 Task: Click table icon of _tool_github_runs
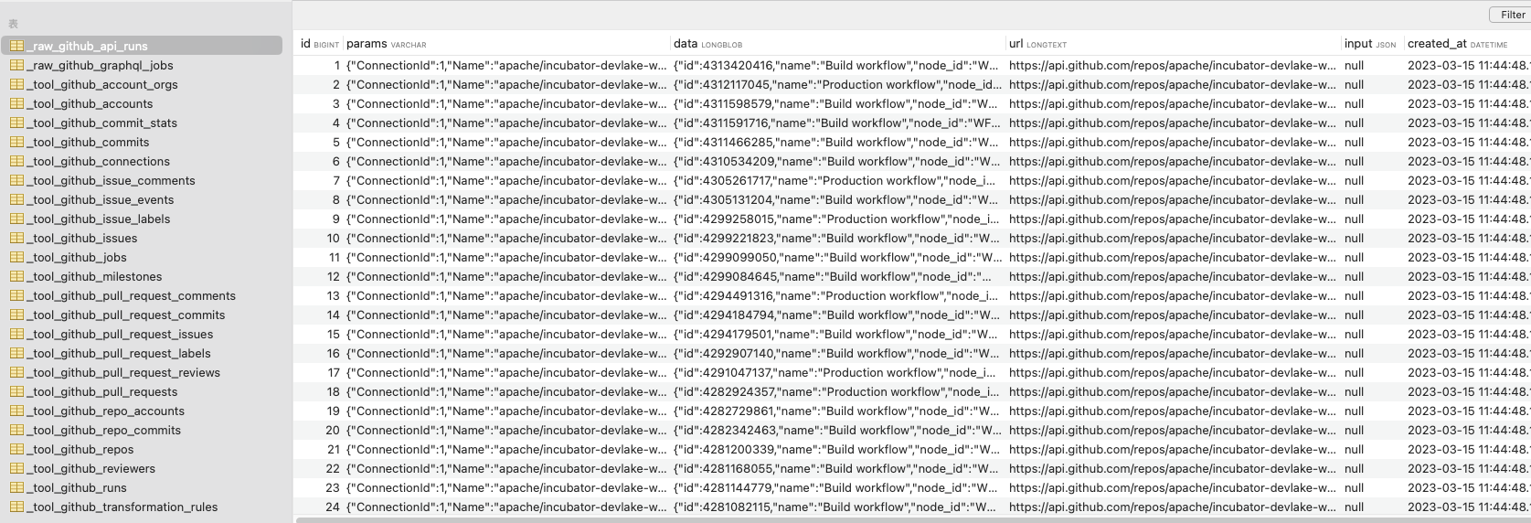[x=16, y=487]
